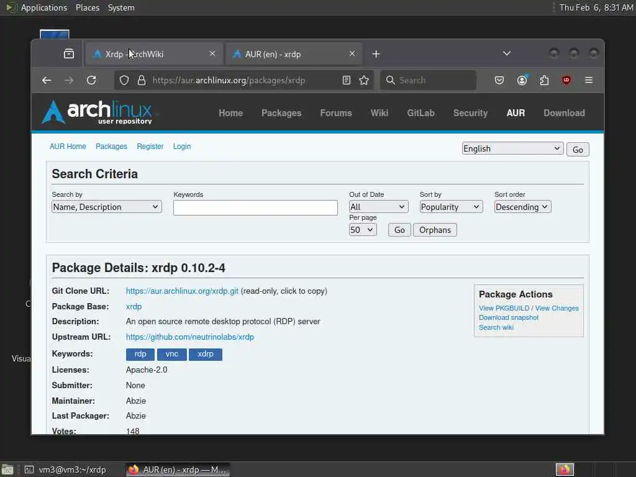Click the Register link
The image size is (636, 477).
tap(150, 147)
